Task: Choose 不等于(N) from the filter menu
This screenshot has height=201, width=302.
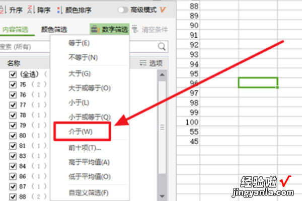Action: [x=90, y=57]
